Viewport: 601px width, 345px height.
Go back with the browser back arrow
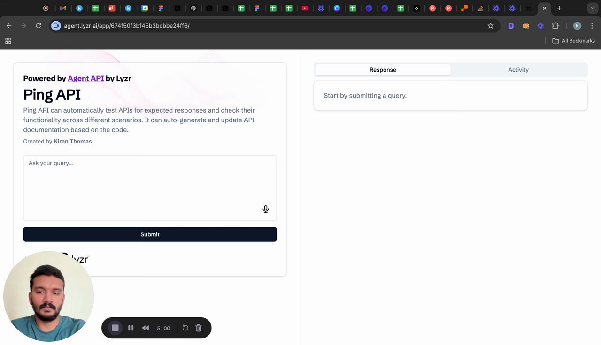9,26
